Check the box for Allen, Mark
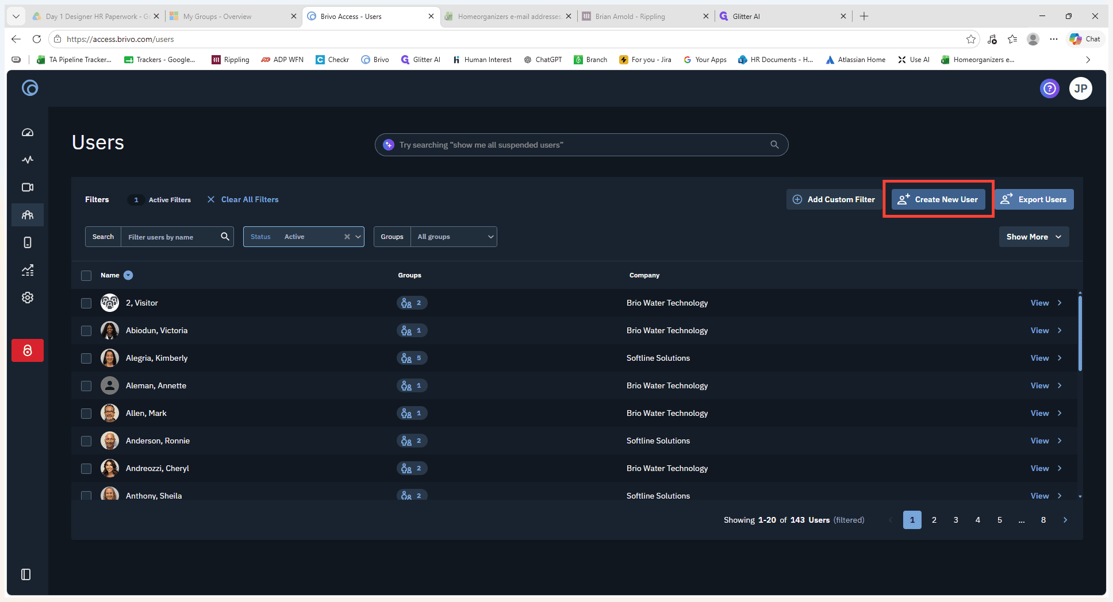Screen dimensions: 1113x602 tap(86, 414)
